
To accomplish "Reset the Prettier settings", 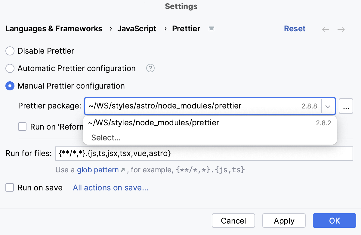I will (295, 29).
